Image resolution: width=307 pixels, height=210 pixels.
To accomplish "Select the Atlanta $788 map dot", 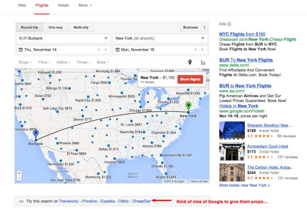I will pyautogui.click(x=152, y=143).
